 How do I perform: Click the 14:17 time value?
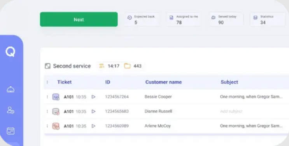coord(114,66)
